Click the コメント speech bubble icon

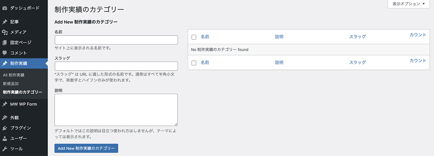(5, 53)
